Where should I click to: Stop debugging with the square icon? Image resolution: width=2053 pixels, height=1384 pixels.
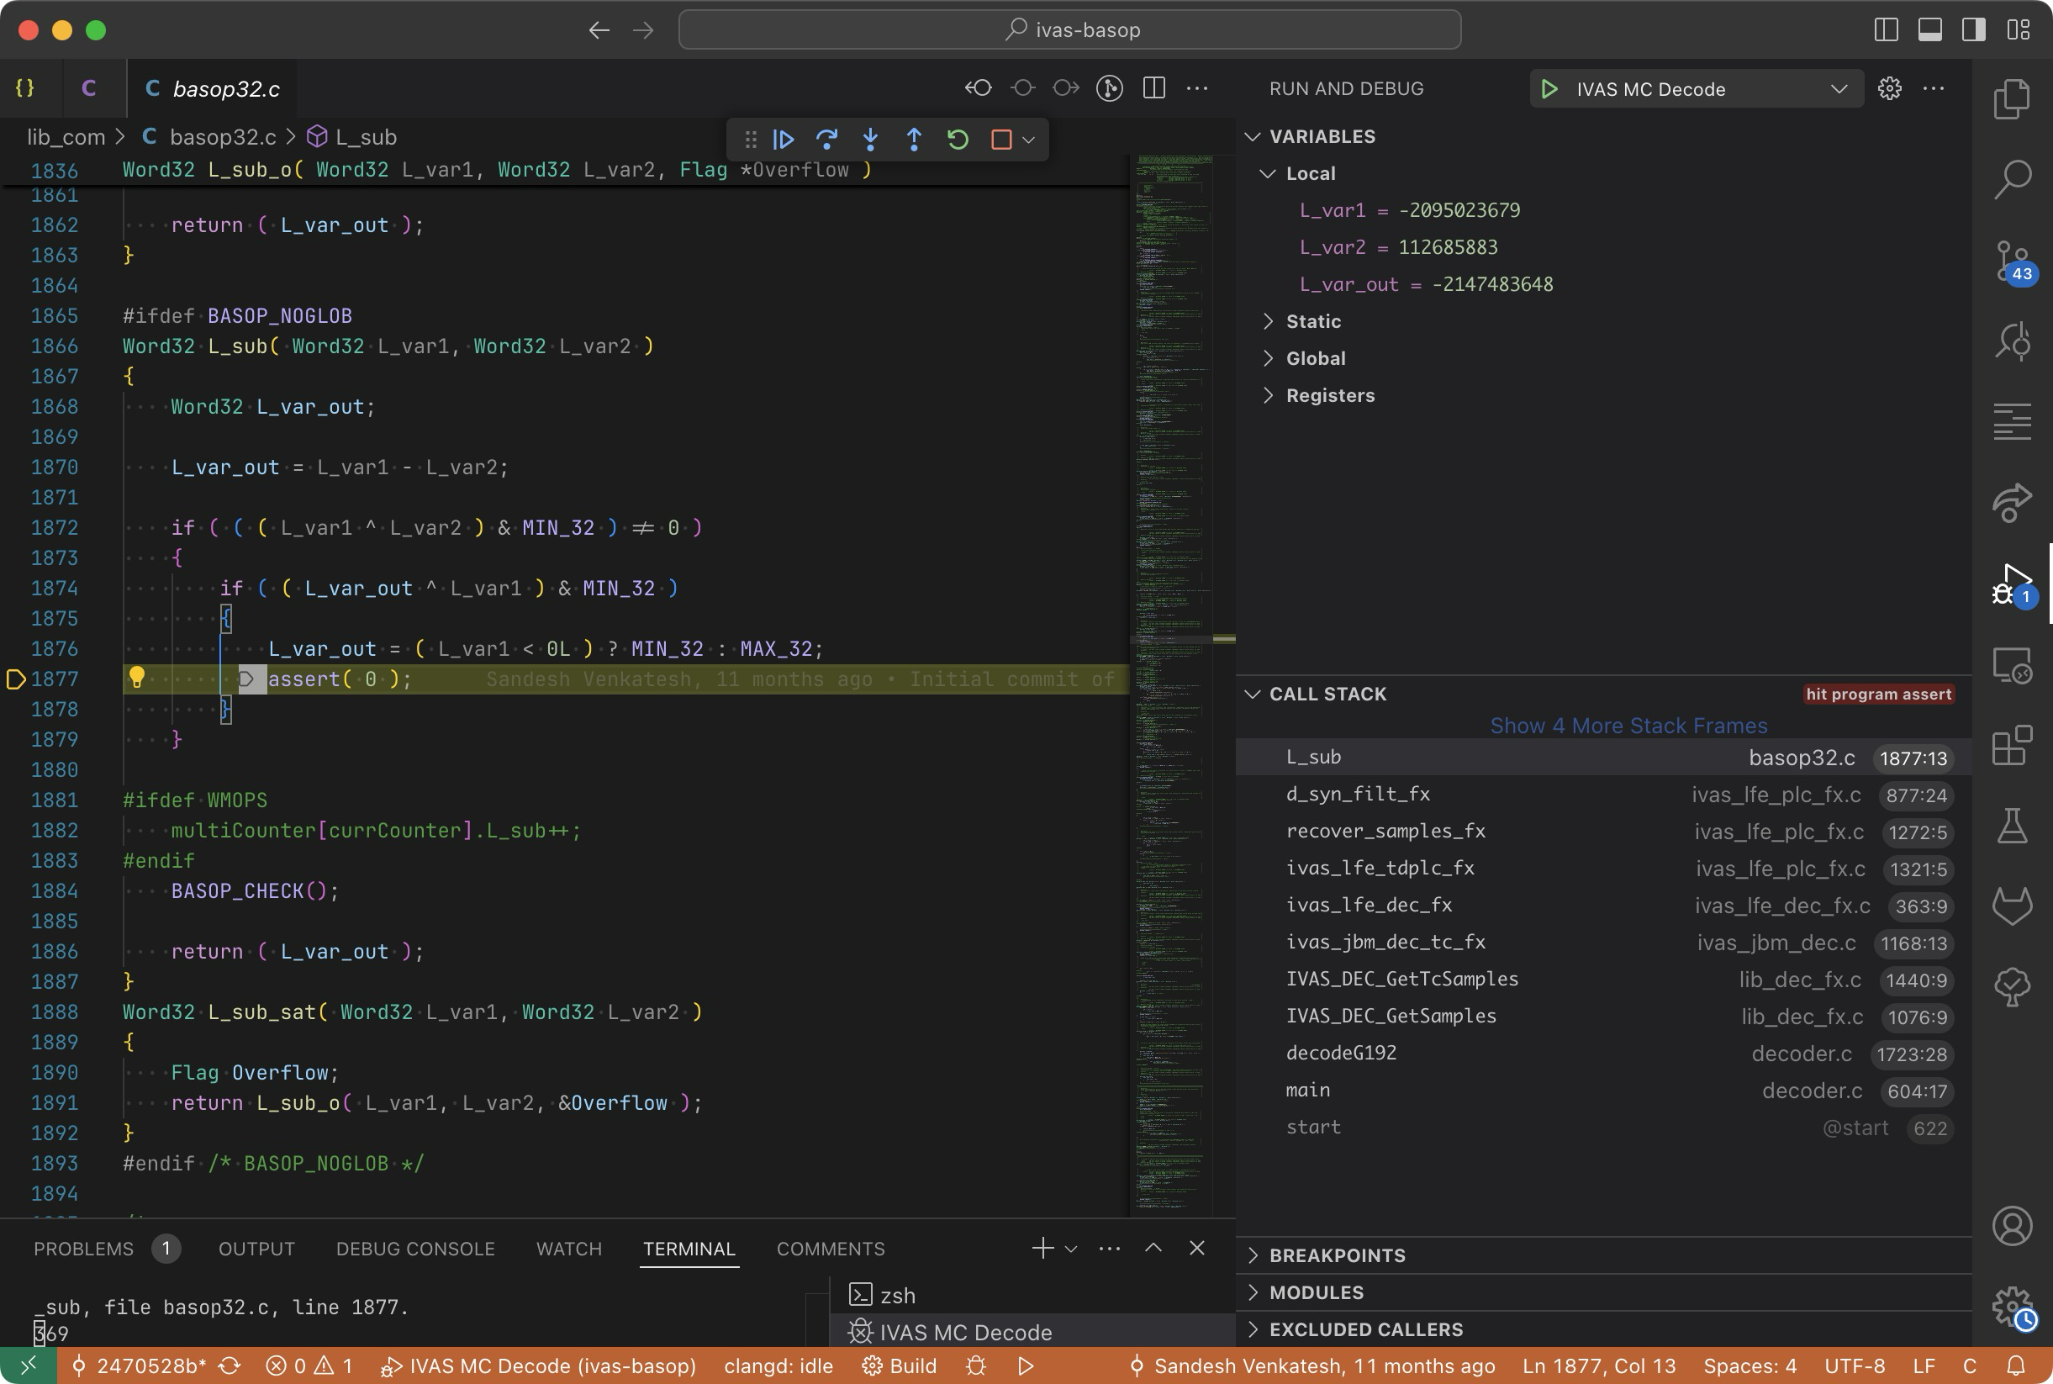pyautogui.click(x=1000, y=140)
